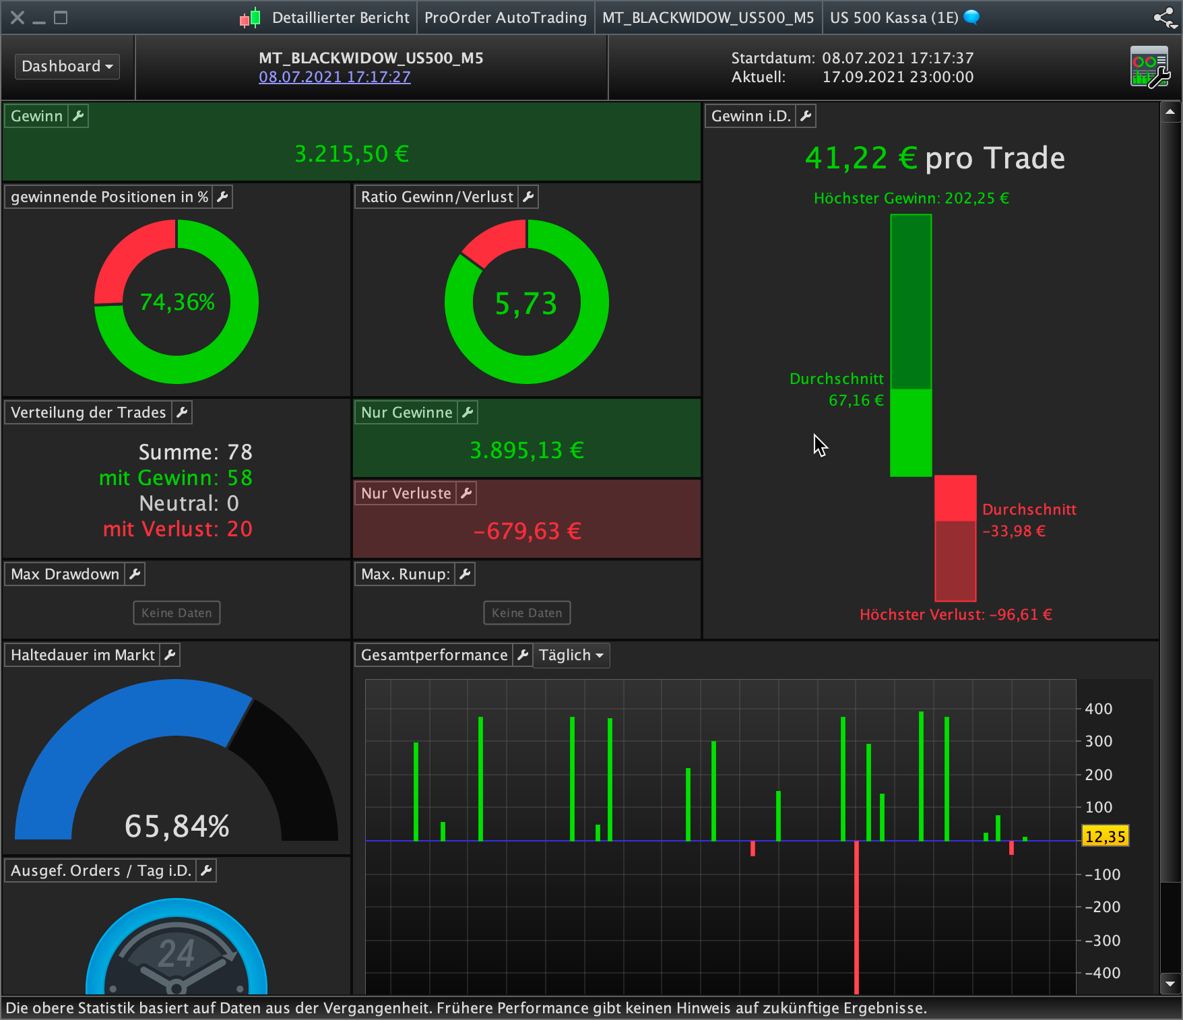Click the wrench next to Gewinn i.D.
The width and height of the screenshot is (1183, 1020).
pyautogui.click(x=806, y=116)
